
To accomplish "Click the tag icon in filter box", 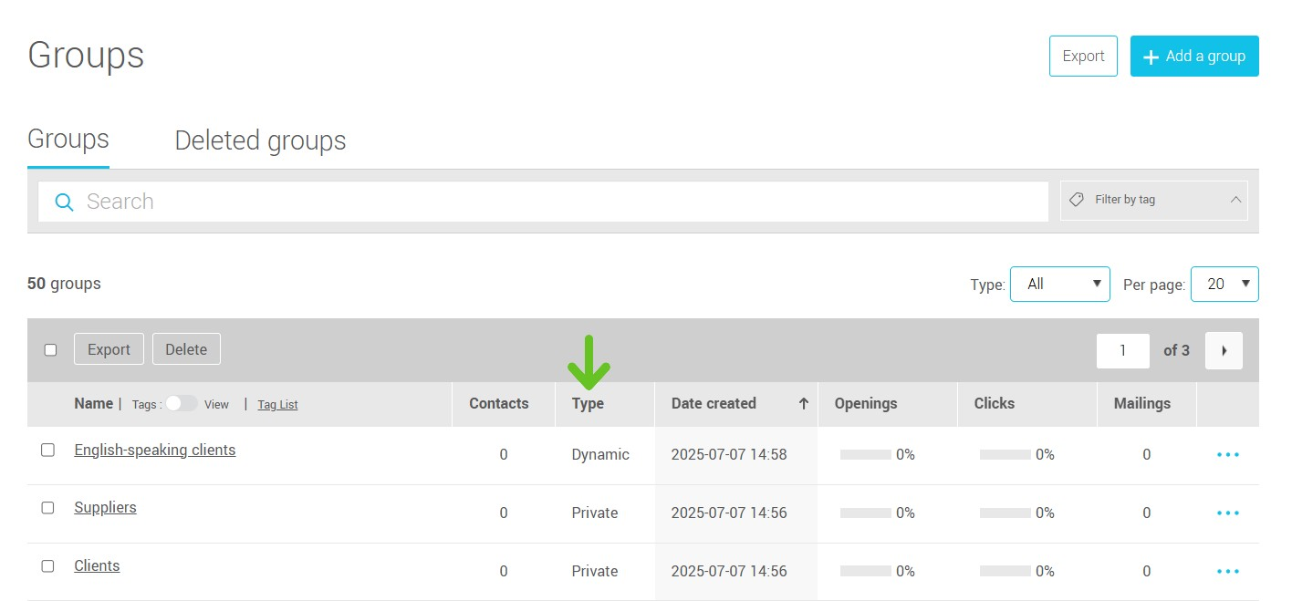I will click(x=1076, y=200).
